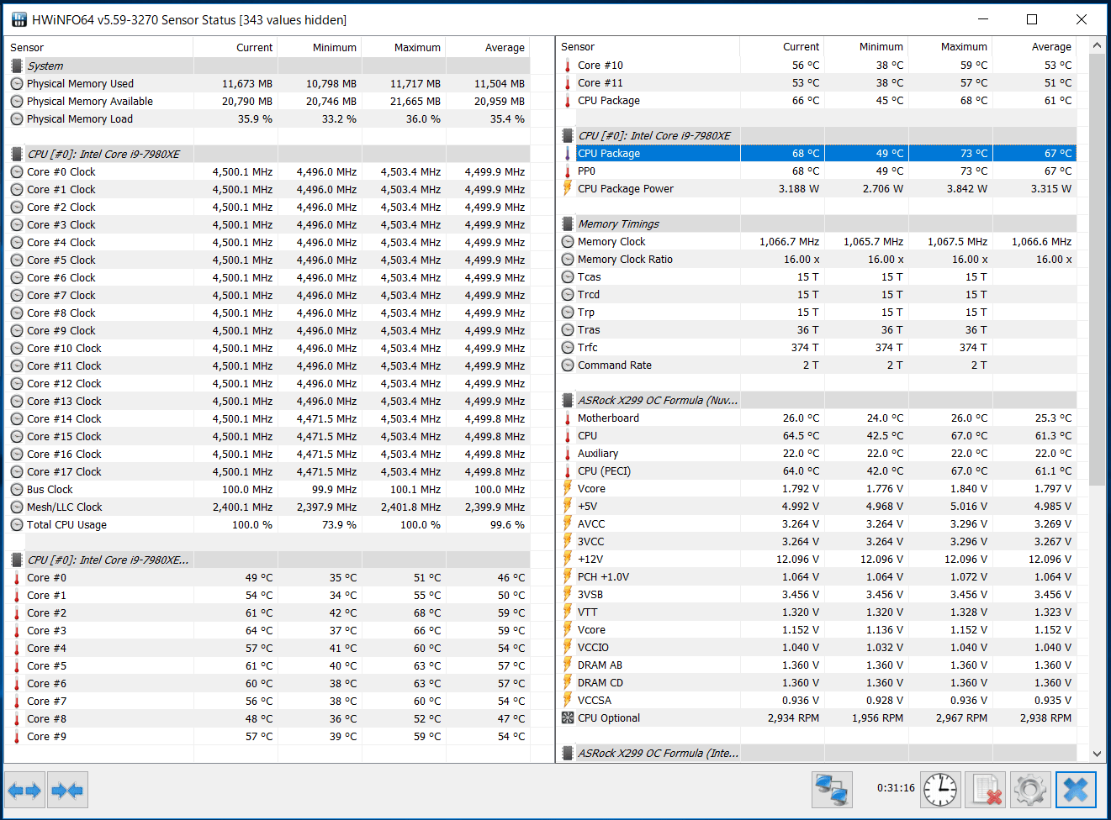The width and height of the screenshot is (1111, 820).
Task: Maximize the HWiNFO64 window
Action: [x=1032, y=19]
